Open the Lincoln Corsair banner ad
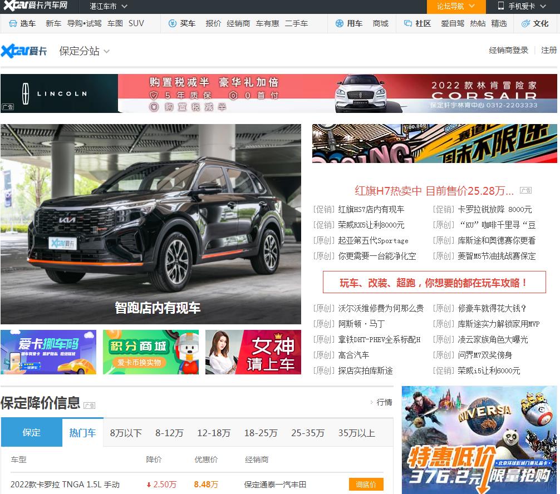The height and width of the screenshot is (494, 560). coord(278,93)
